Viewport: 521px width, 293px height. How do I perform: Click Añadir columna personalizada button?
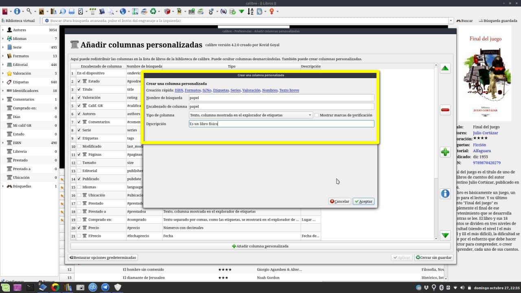[x=260, y=246]
